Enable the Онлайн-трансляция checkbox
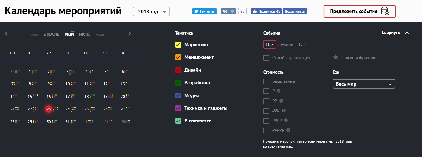Image resolution: width=422 pixels, height=157 pixels. 266,58
